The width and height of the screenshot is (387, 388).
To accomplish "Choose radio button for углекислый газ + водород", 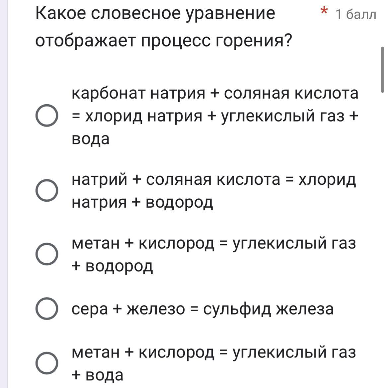I will (47, 254).
